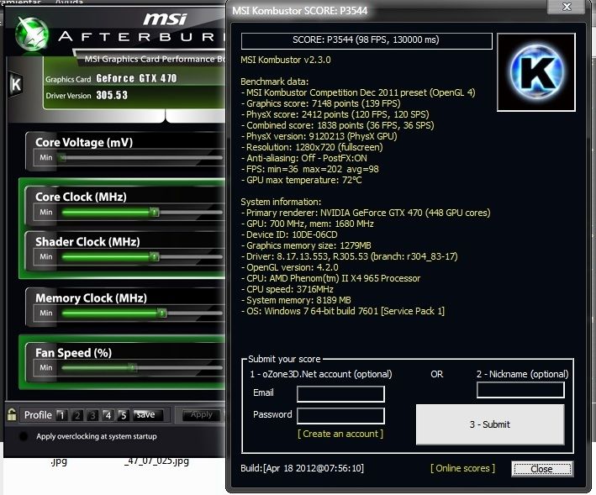Click the Fan Speed slider handle
This screenshot has height=495, width=596.
coord(133,367)
